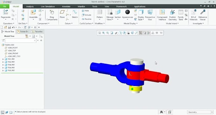
Task: Expand the 001.PRT tree node
Action: (3, 59)
